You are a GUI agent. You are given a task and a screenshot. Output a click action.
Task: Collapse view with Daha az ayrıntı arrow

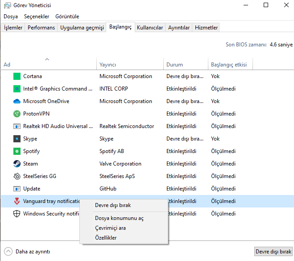8,251
